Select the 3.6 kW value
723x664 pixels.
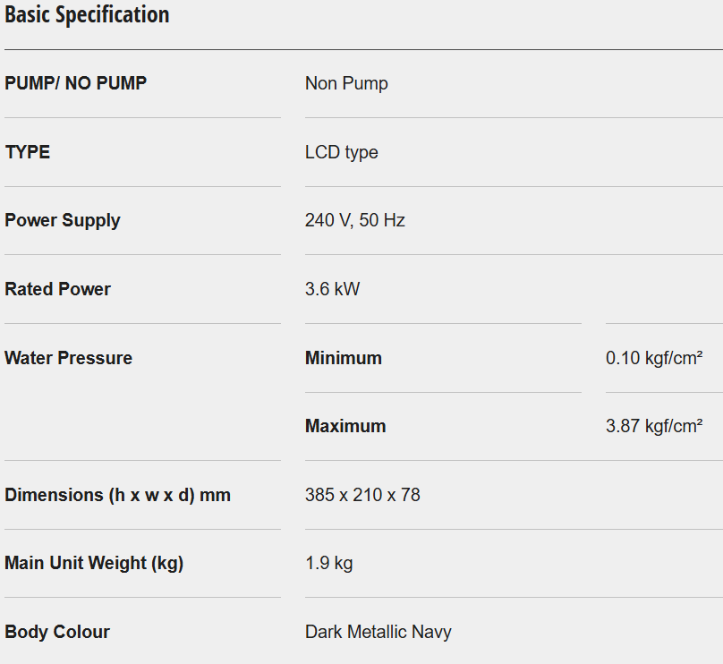coord(332,289)
